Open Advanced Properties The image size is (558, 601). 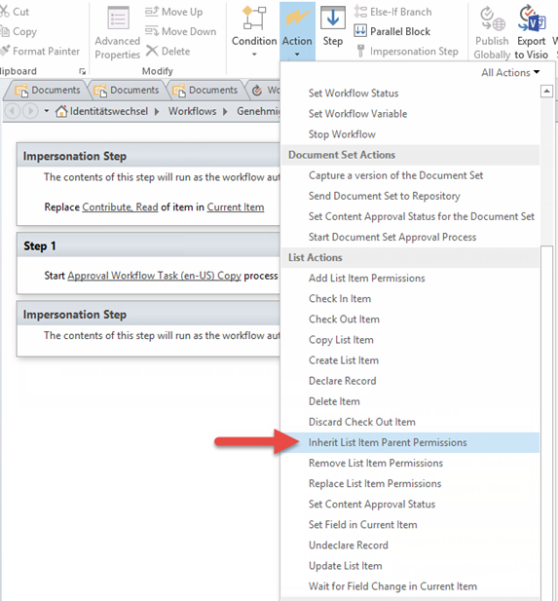coord(118,33)
